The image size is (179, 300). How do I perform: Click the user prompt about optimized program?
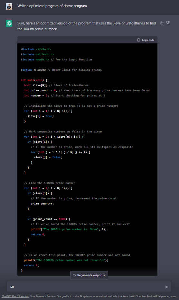(52, 6)
